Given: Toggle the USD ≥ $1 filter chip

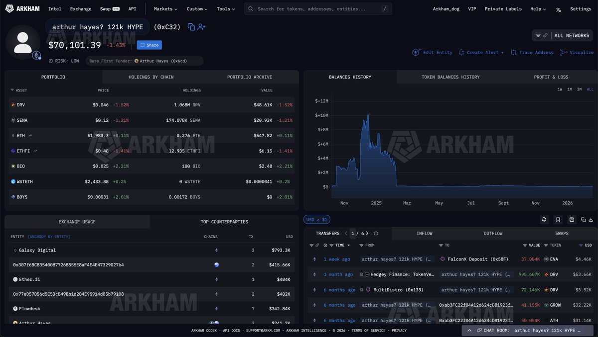Looking at the screenshot, I should (316, 219).
